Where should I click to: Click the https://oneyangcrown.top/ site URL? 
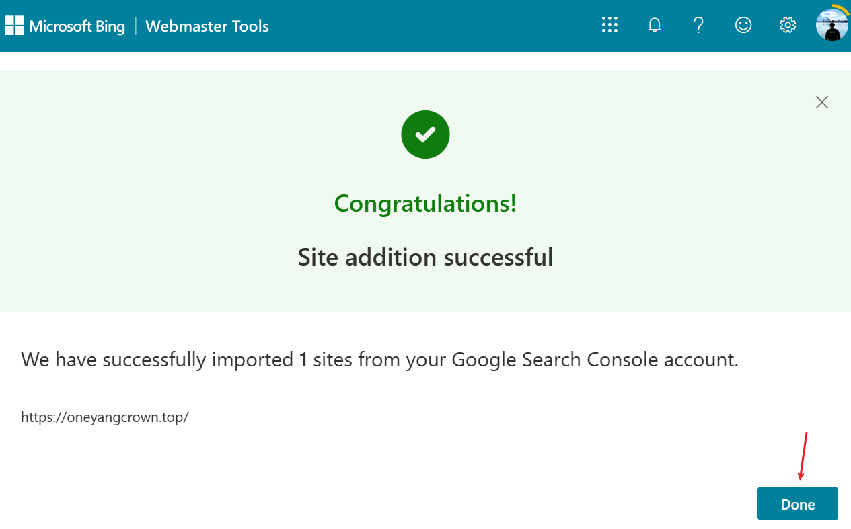tap(105, 417)
